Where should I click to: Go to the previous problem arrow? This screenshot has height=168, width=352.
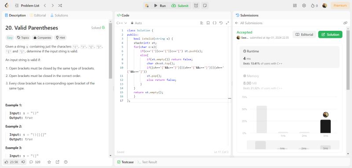(x=45, y=6)
